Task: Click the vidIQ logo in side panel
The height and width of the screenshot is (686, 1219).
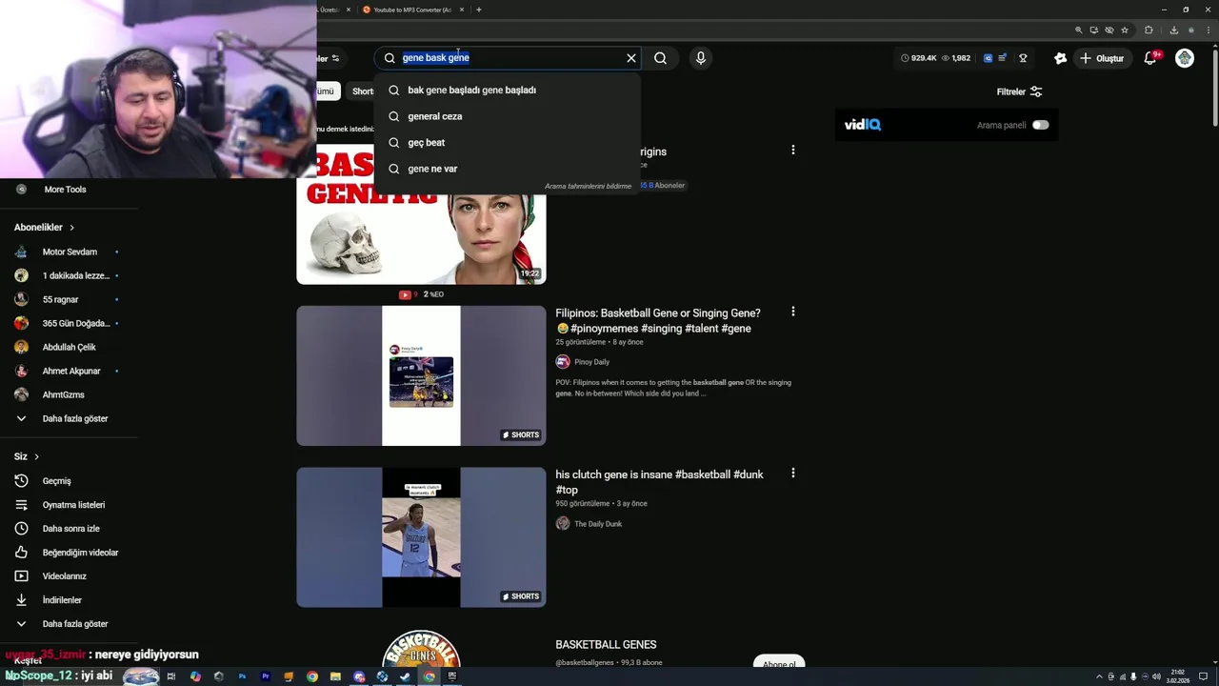Action: [x=862, y=125]
